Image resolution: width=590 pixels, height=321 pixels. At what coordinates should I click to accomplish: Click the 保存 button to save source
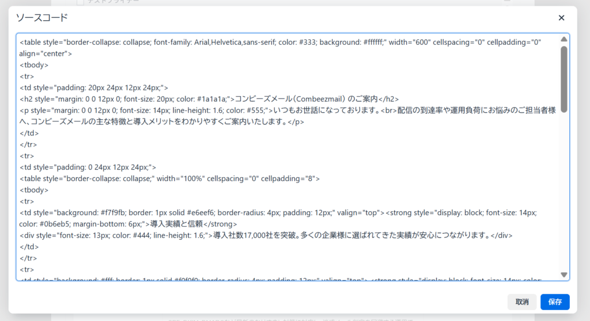pos(555,301)
